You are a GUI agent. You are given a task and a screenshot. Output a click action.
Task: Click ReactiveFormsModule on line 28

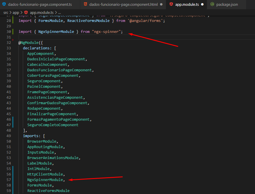pyautogui.click(x=88, y=21)
